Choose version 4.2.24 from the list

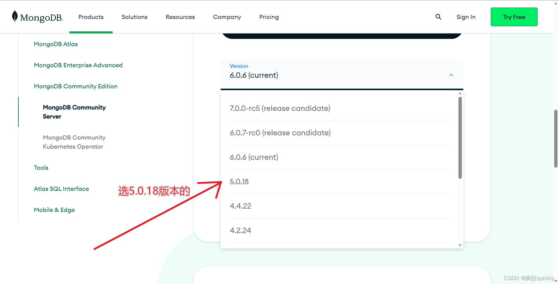[x=339, y=230]
